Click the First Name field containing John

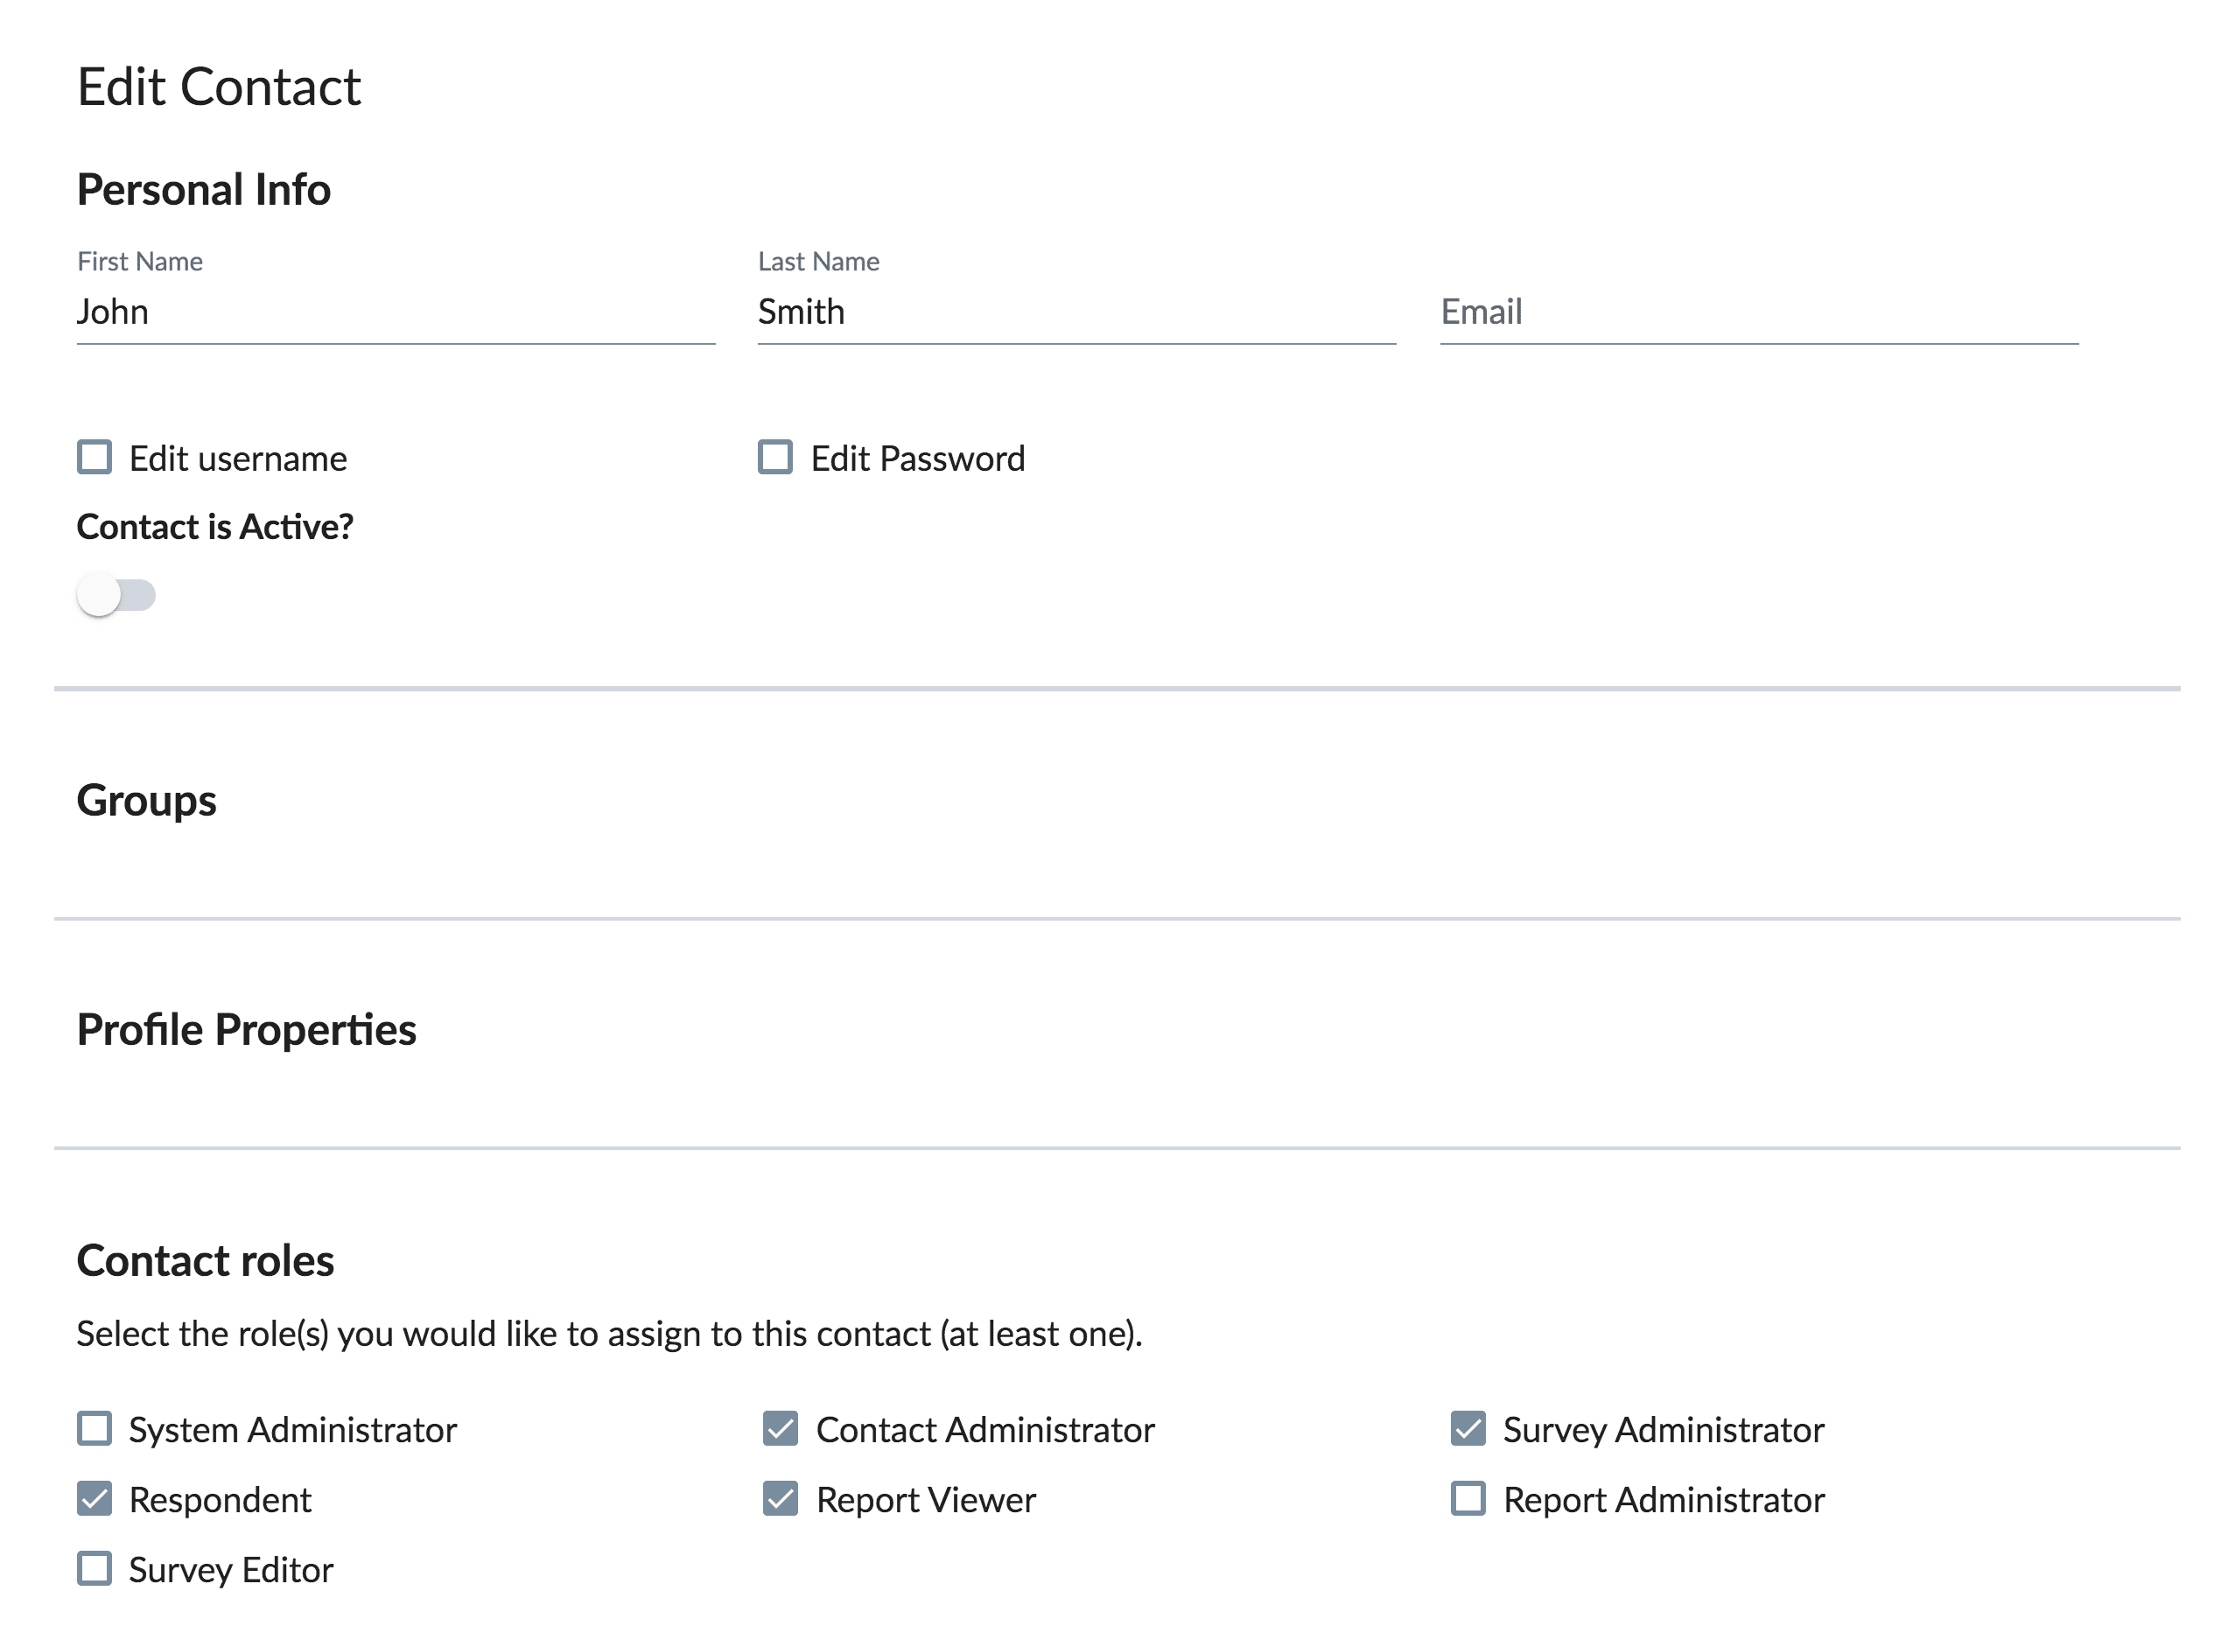(396, 312)
